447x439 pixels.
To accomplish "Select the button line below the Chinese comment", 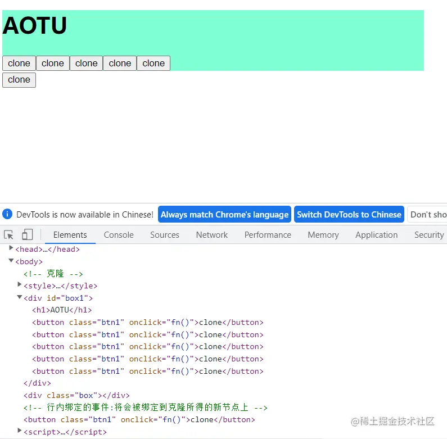I will click(139, 420).
